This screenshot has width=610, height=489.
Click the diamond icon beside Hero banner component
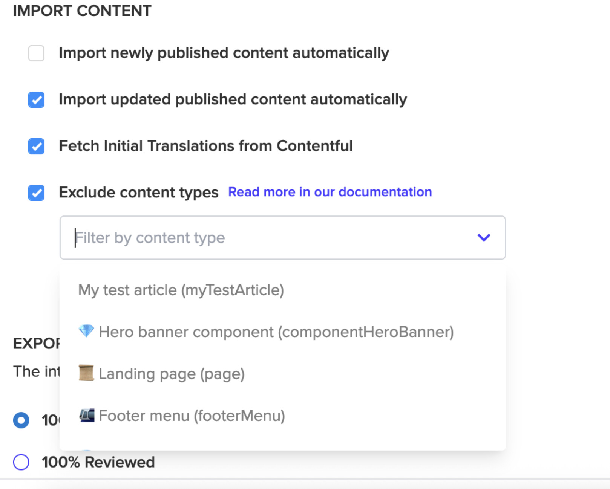pyautogui.click(x=86, y=331)
